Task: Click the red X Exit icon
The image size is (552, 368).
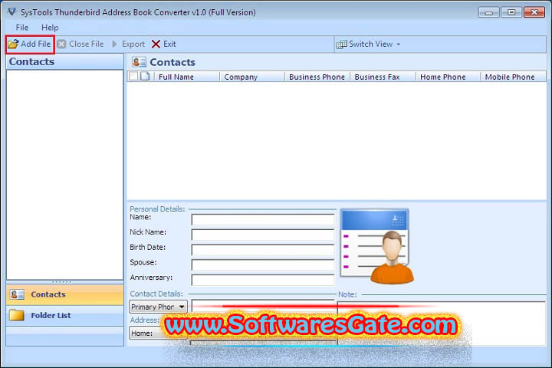Action: [156, 44]
